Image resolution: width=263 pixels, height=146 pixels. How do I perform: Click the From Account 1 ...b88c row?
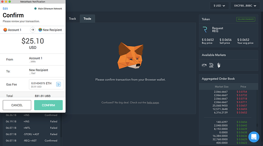33,59
